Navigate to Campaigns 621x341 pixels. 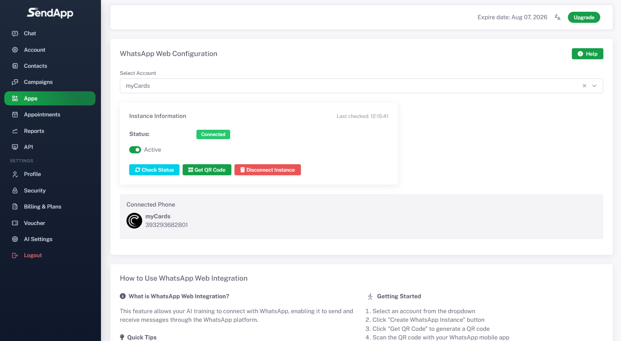pos(50,82)
